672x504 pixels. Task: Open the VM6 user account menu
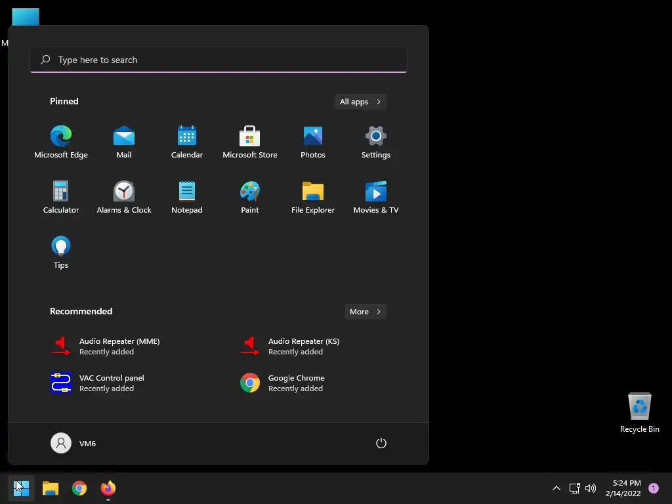[73, 443]
